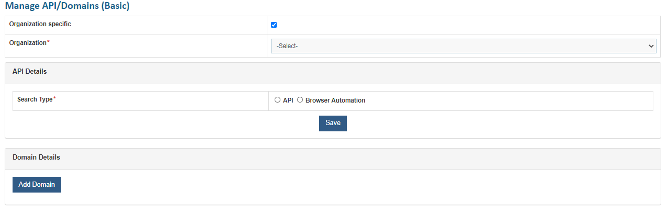Click empty space right of Add Domain

(x=314, y=185)
